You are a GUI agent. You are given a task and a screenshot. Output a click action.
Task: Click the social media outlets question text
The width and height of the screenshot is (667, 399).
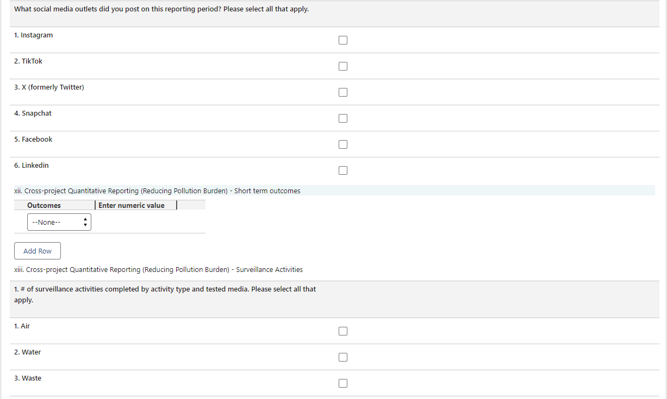[161, 9]
